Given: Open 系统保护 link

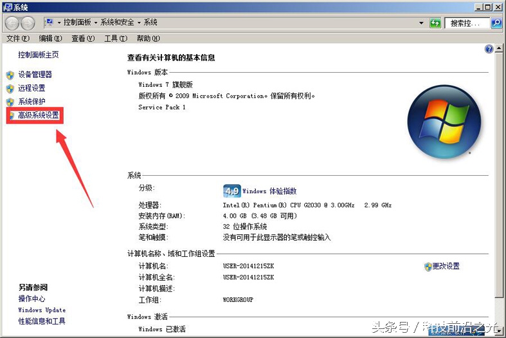Looking at the screenshot, I should 32,102.
